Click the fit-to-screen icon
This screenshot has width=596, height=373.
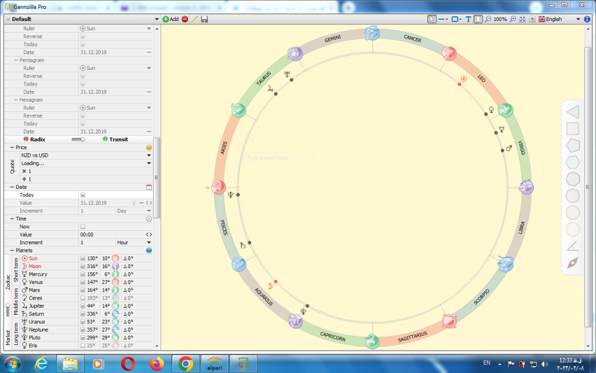coord(523,19)
